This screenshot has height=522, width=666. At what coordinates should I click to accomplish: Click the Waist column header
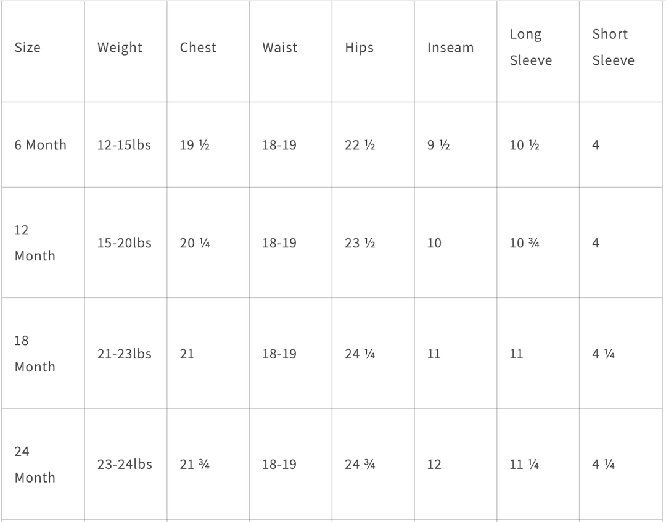click(280, 48)
